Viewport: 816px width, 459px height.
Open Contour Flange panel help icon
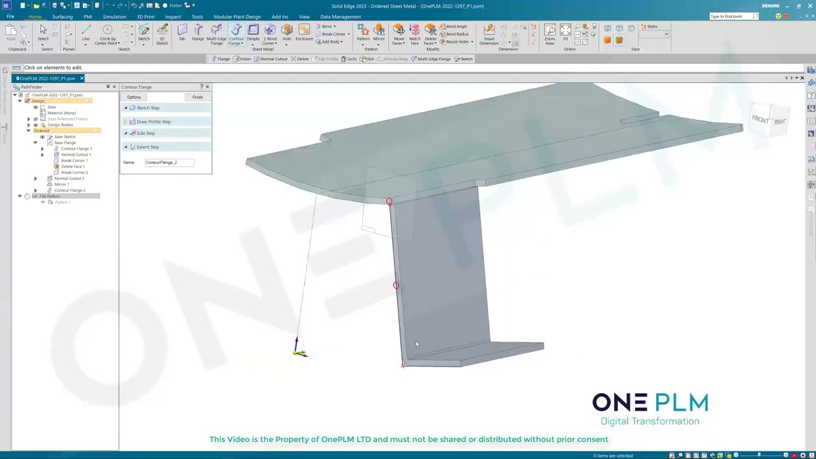tap(201, 87)
